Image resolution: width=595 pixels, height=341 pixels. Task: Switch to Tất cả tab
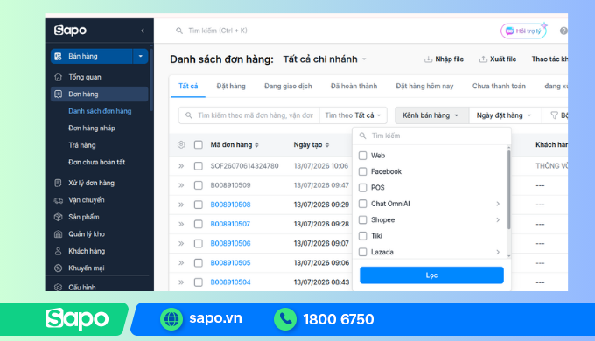[188, 86]
